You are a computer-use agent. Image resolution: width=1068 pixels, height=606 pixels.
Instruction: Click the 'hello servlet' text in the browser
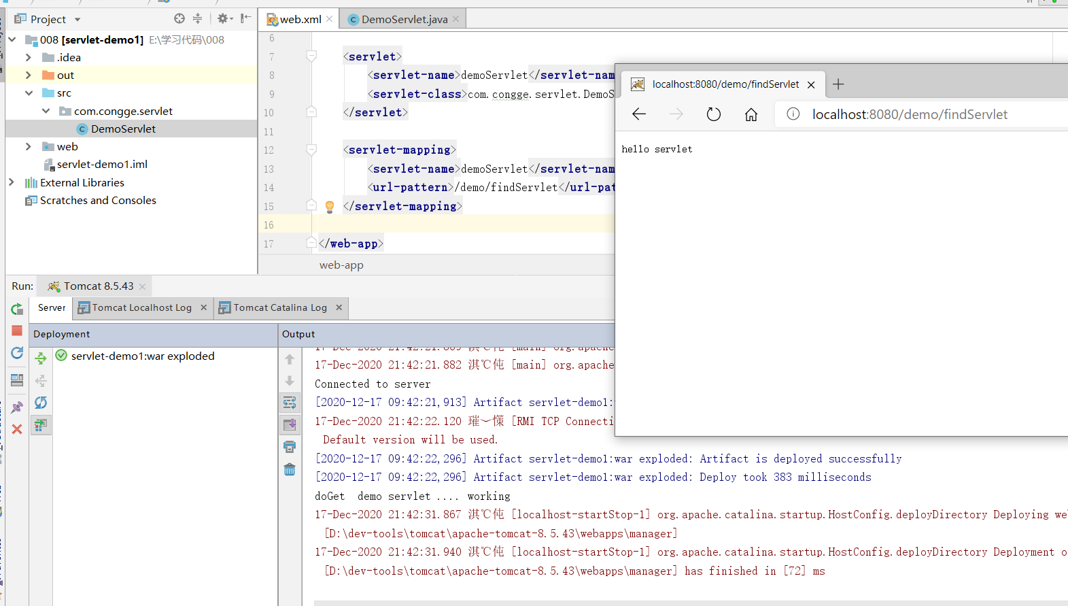[657, 149]
